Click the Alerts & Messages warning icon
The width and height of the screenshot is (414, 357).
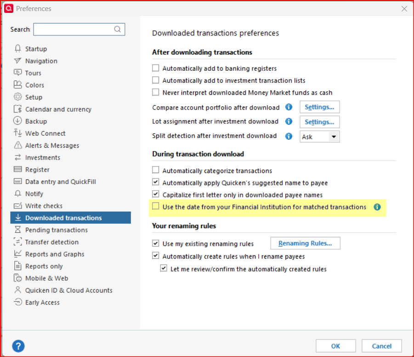tap(17, 145)
